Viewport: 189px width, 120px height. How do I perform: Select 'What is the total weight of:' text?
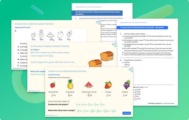(x=59, y=101)
